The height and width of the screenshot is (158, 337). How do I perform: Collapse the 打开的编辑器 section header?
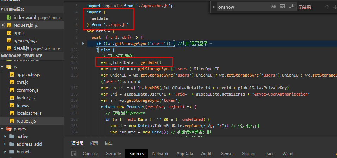click(x=32, y=9)
